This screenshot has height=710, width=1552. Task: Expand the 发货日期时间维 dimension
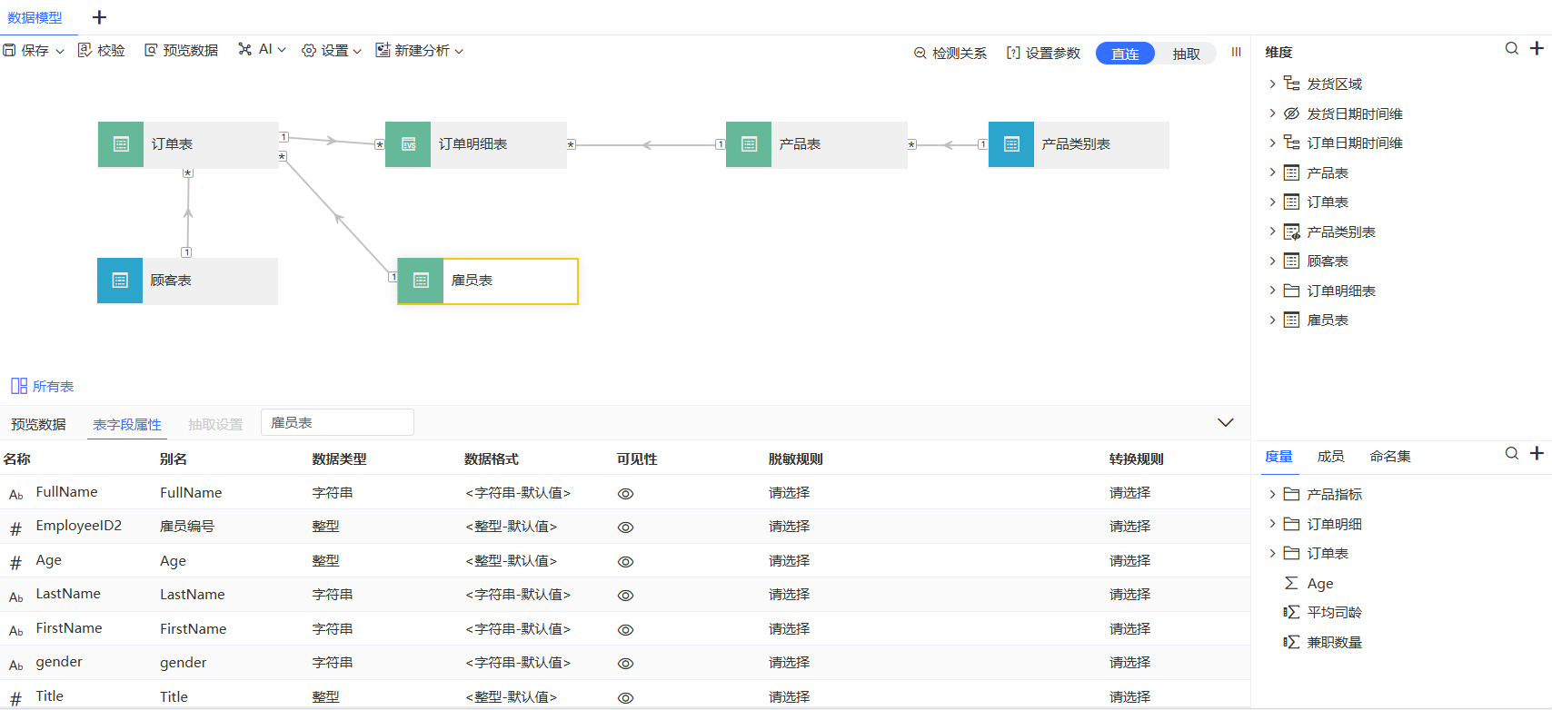pos(1272,113)
